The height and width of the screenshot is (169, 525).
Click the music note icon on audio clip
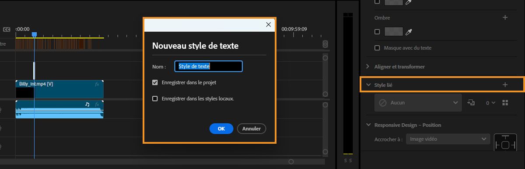pyautogui.click(x=87, y=105)
